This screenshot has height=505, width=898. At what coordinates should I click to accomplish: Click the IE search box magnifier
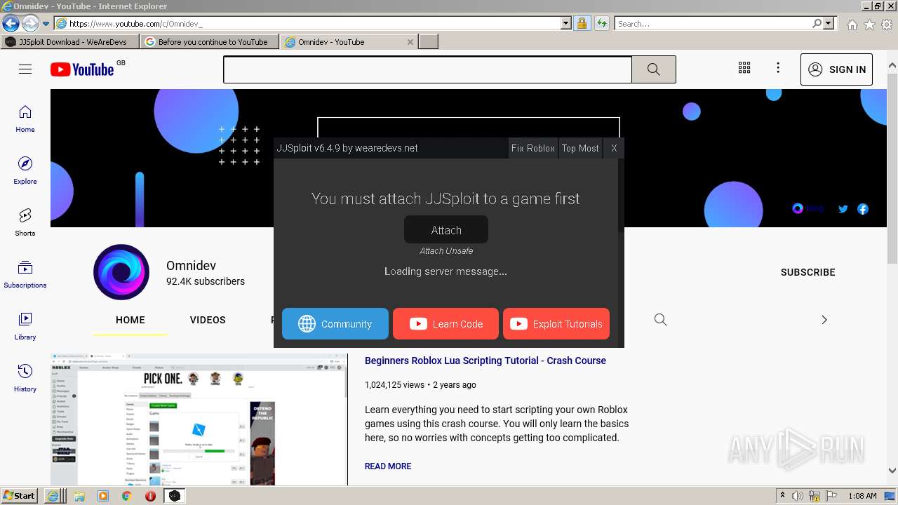[x=817, y=24]
